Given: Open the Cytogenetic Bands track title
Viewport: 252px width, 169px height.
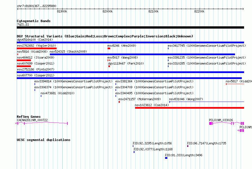Looking at the screenshot, I should pos(34,21).
